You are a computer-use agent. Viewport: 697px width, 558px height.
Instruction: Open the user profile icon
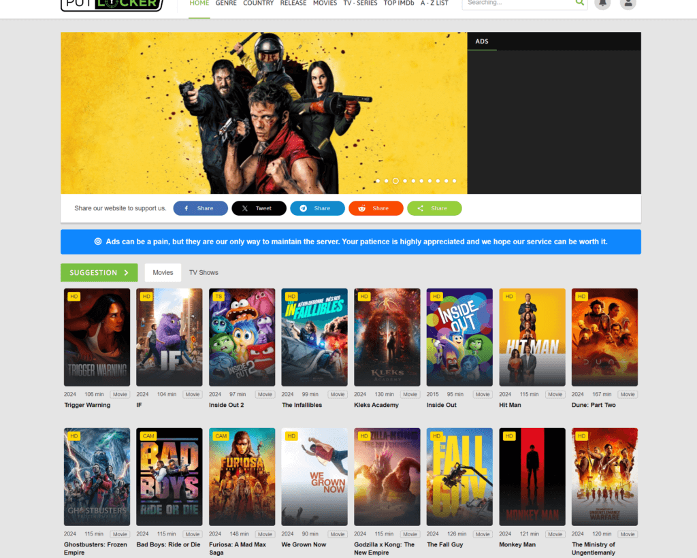coord(628,3)
